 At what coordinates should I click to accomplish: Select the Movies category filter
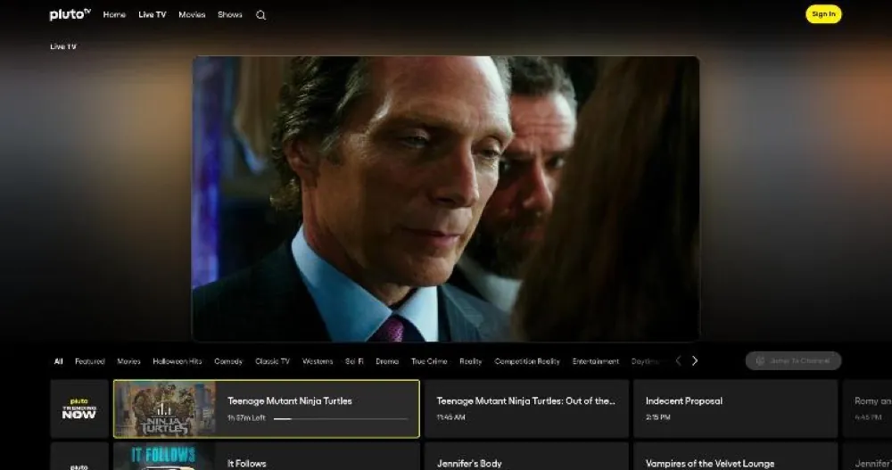(128, 361)
